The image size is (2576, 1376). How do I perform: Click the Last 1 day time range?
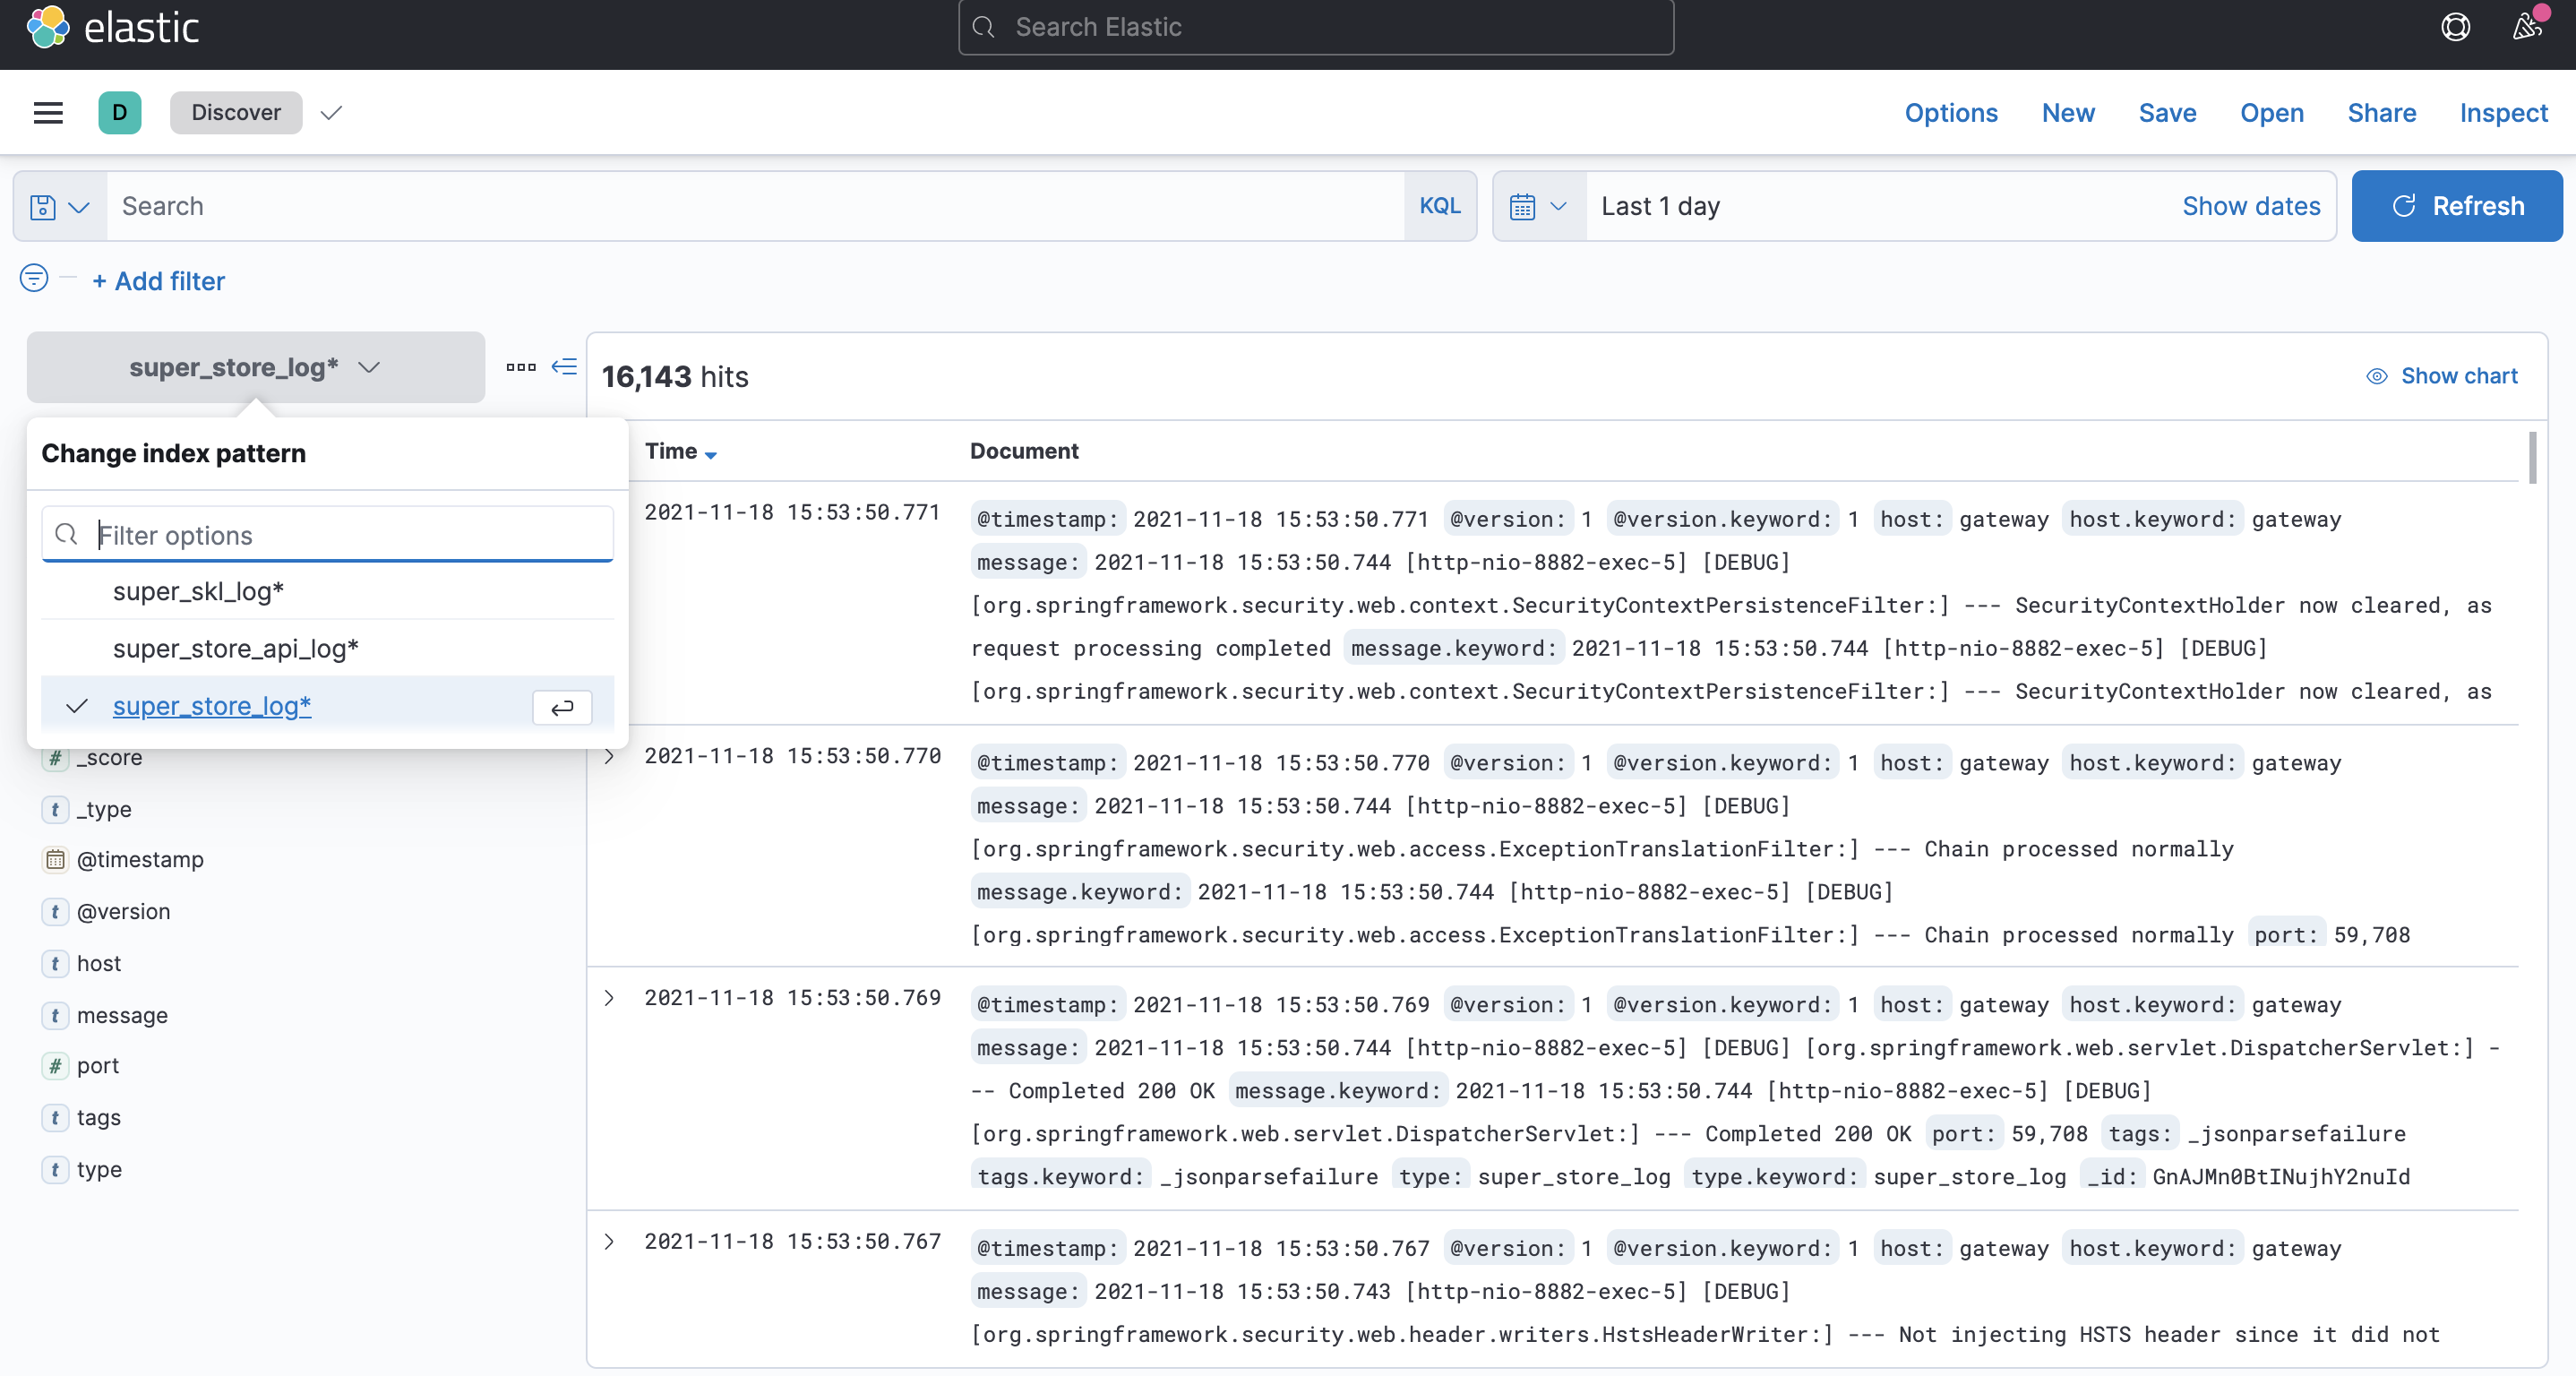pos(1660,206)
